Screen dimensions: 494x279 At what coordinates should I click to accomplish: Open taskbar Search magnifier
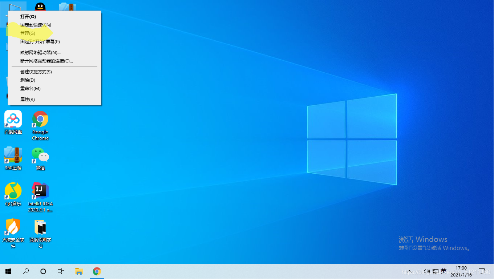pyautogui.click(x=26, y=271)
